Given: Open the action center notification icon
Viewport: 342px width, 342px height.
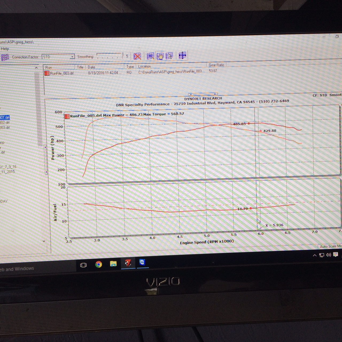Looking at the screenshot, I should 336,255.
